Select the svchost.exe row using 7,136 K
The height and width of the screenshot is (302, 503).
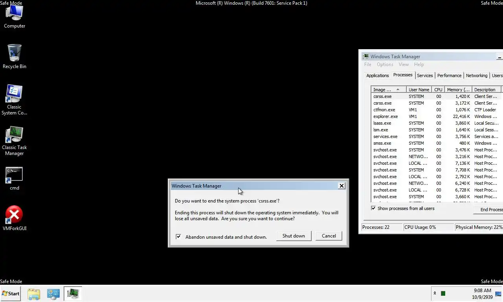coord(436,163)
